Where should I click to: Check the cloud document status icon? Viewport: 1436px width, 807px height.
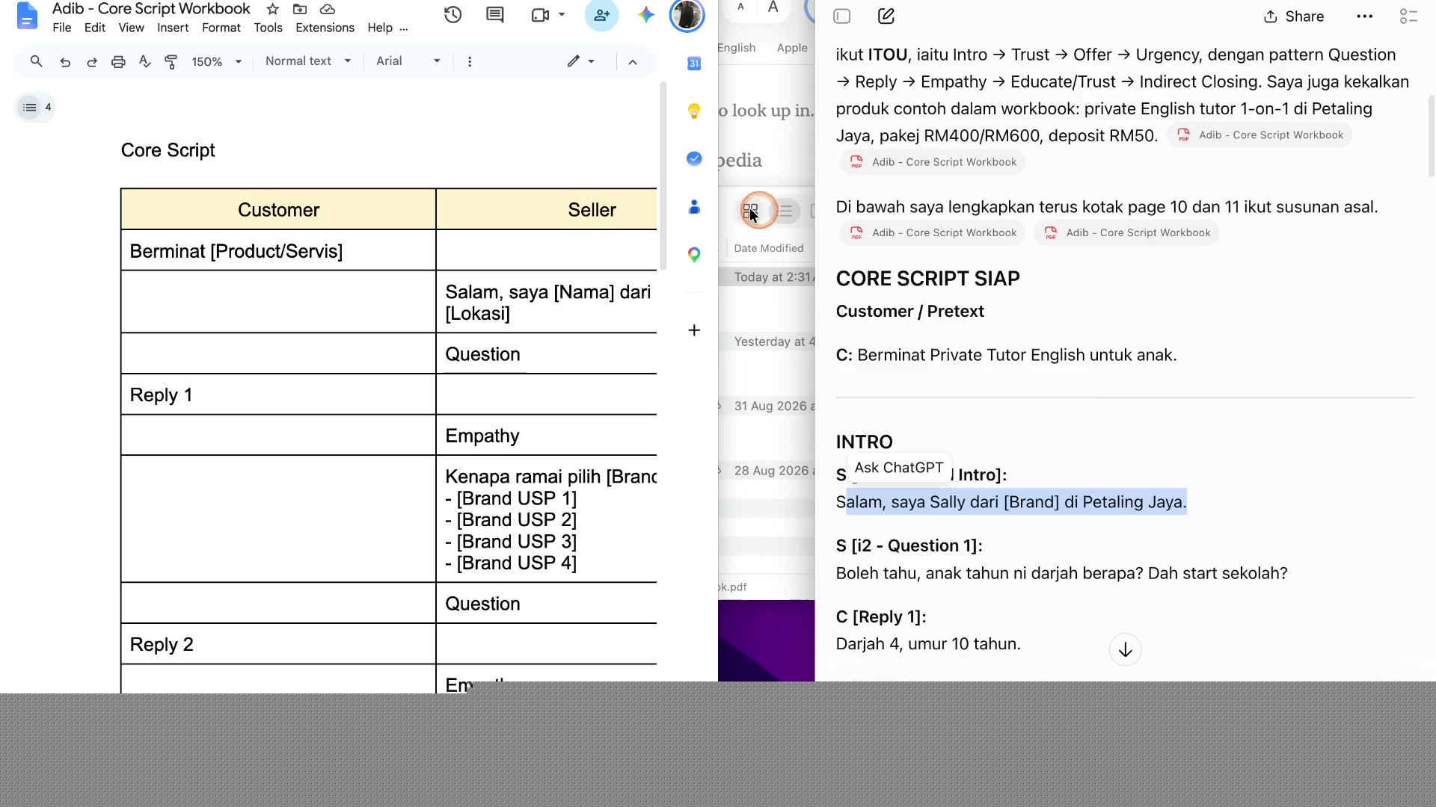[x=327, y=9]
